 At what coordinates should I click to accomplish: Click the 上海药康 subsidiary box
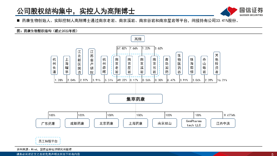click(x=136, y=123)
